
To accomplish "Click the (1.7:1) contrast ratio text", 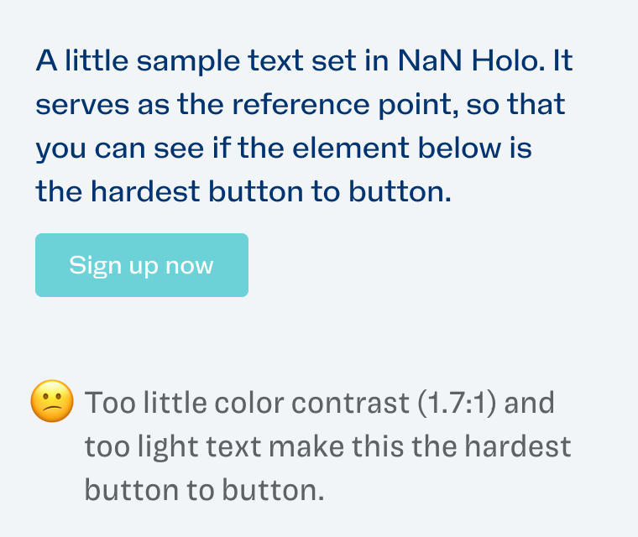I will click(457, 404).
